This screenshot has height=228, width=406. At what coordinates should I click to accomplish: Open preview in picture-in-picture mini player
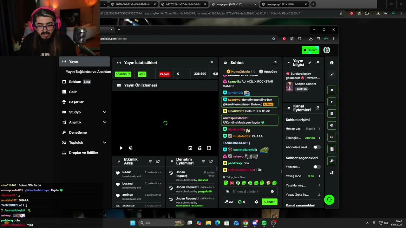(190, 148)
